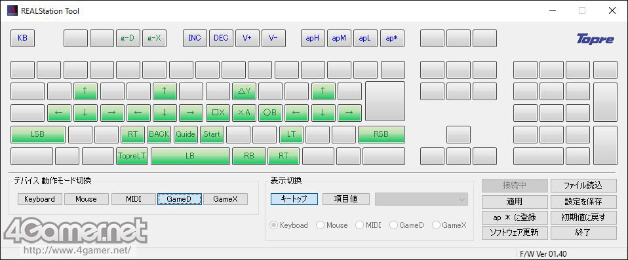Select the g-D function key
This screenshot has width=628, height=260.
[x=128, y=39]
